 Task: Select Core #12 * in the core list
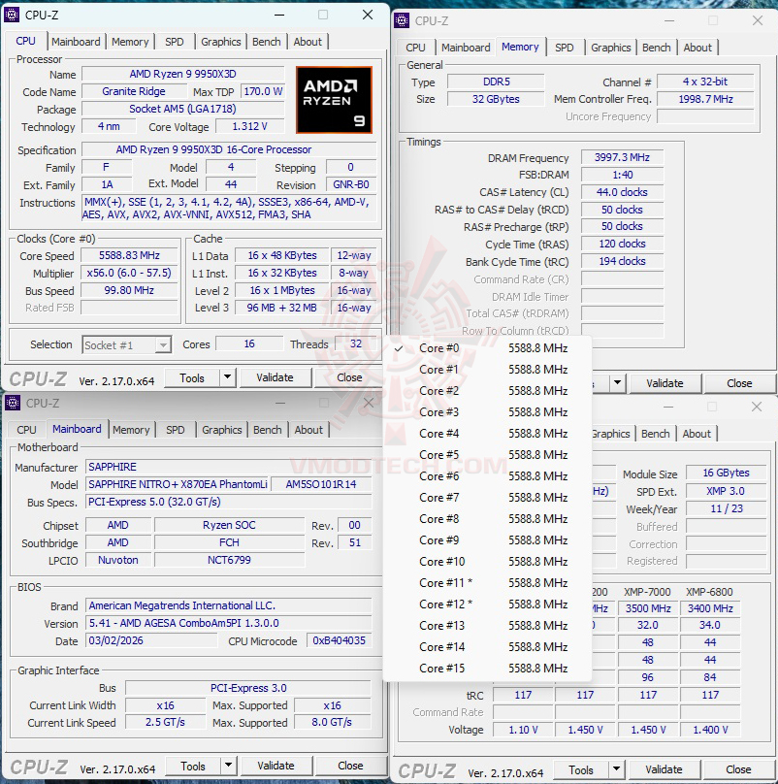tap(488, 604)
